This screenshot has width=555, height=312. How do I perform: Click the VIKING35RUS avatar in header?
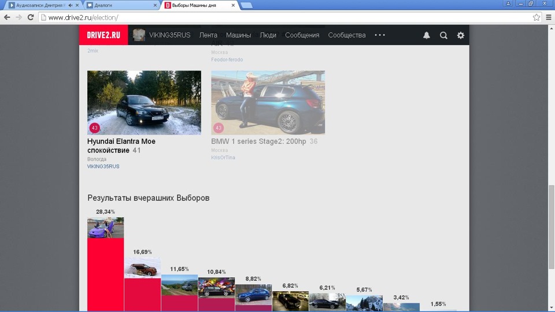[x=139, y=35]
